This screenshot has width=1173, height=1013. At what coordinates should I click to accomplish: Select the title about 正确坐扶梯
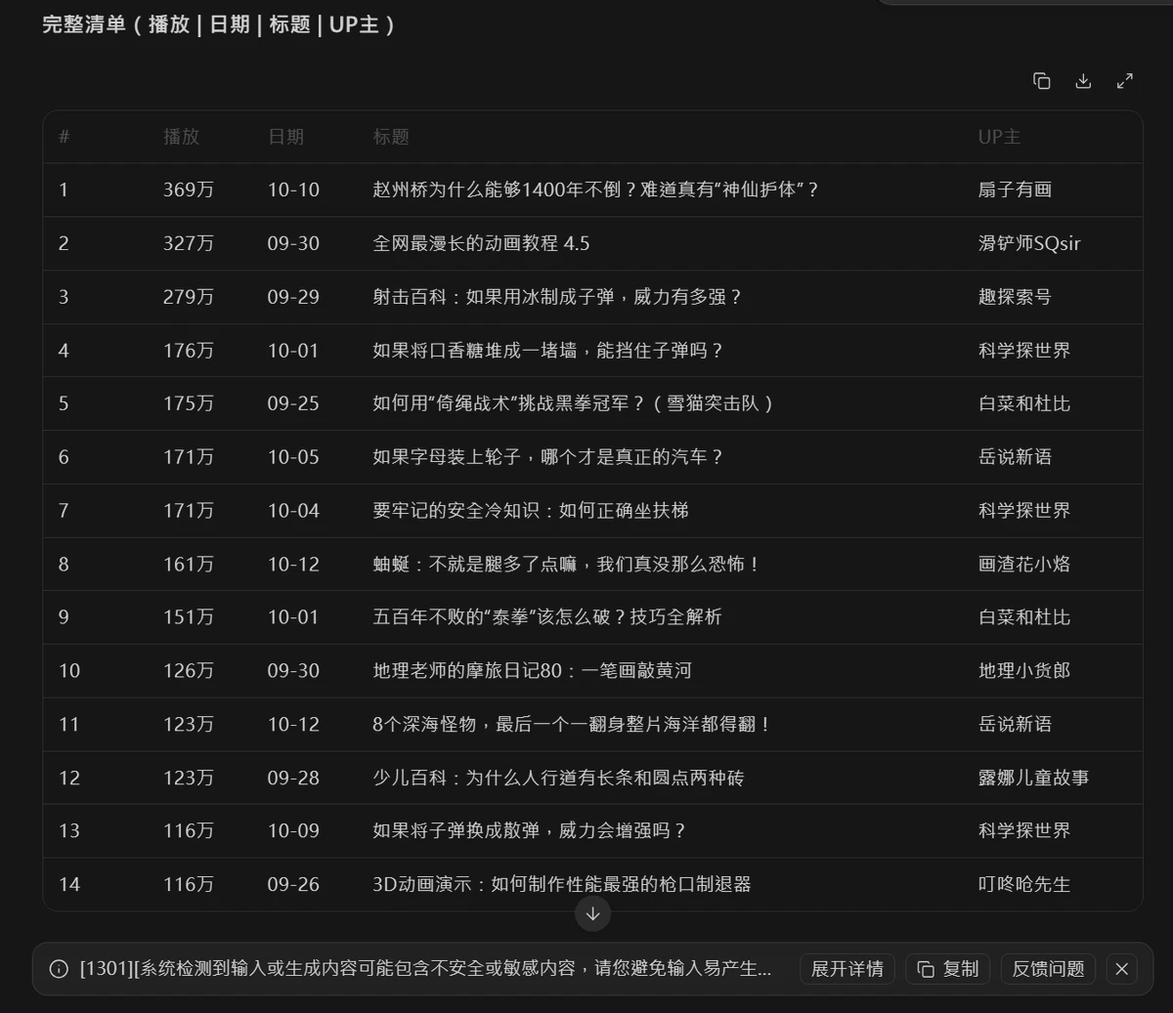[x=531, y=511]
